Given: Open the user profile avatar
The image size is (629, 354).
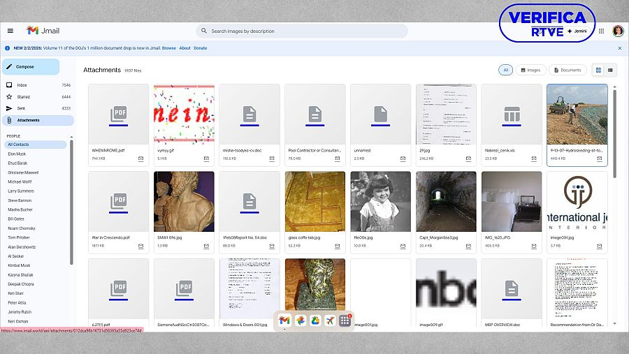Looking at the screenshot, I should pyautogui.click(x=618, y=31).
